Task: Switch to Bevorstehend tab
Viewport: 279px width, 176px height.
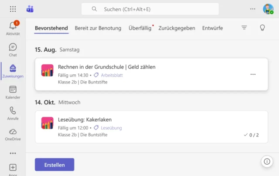Action: click(51, 28)
